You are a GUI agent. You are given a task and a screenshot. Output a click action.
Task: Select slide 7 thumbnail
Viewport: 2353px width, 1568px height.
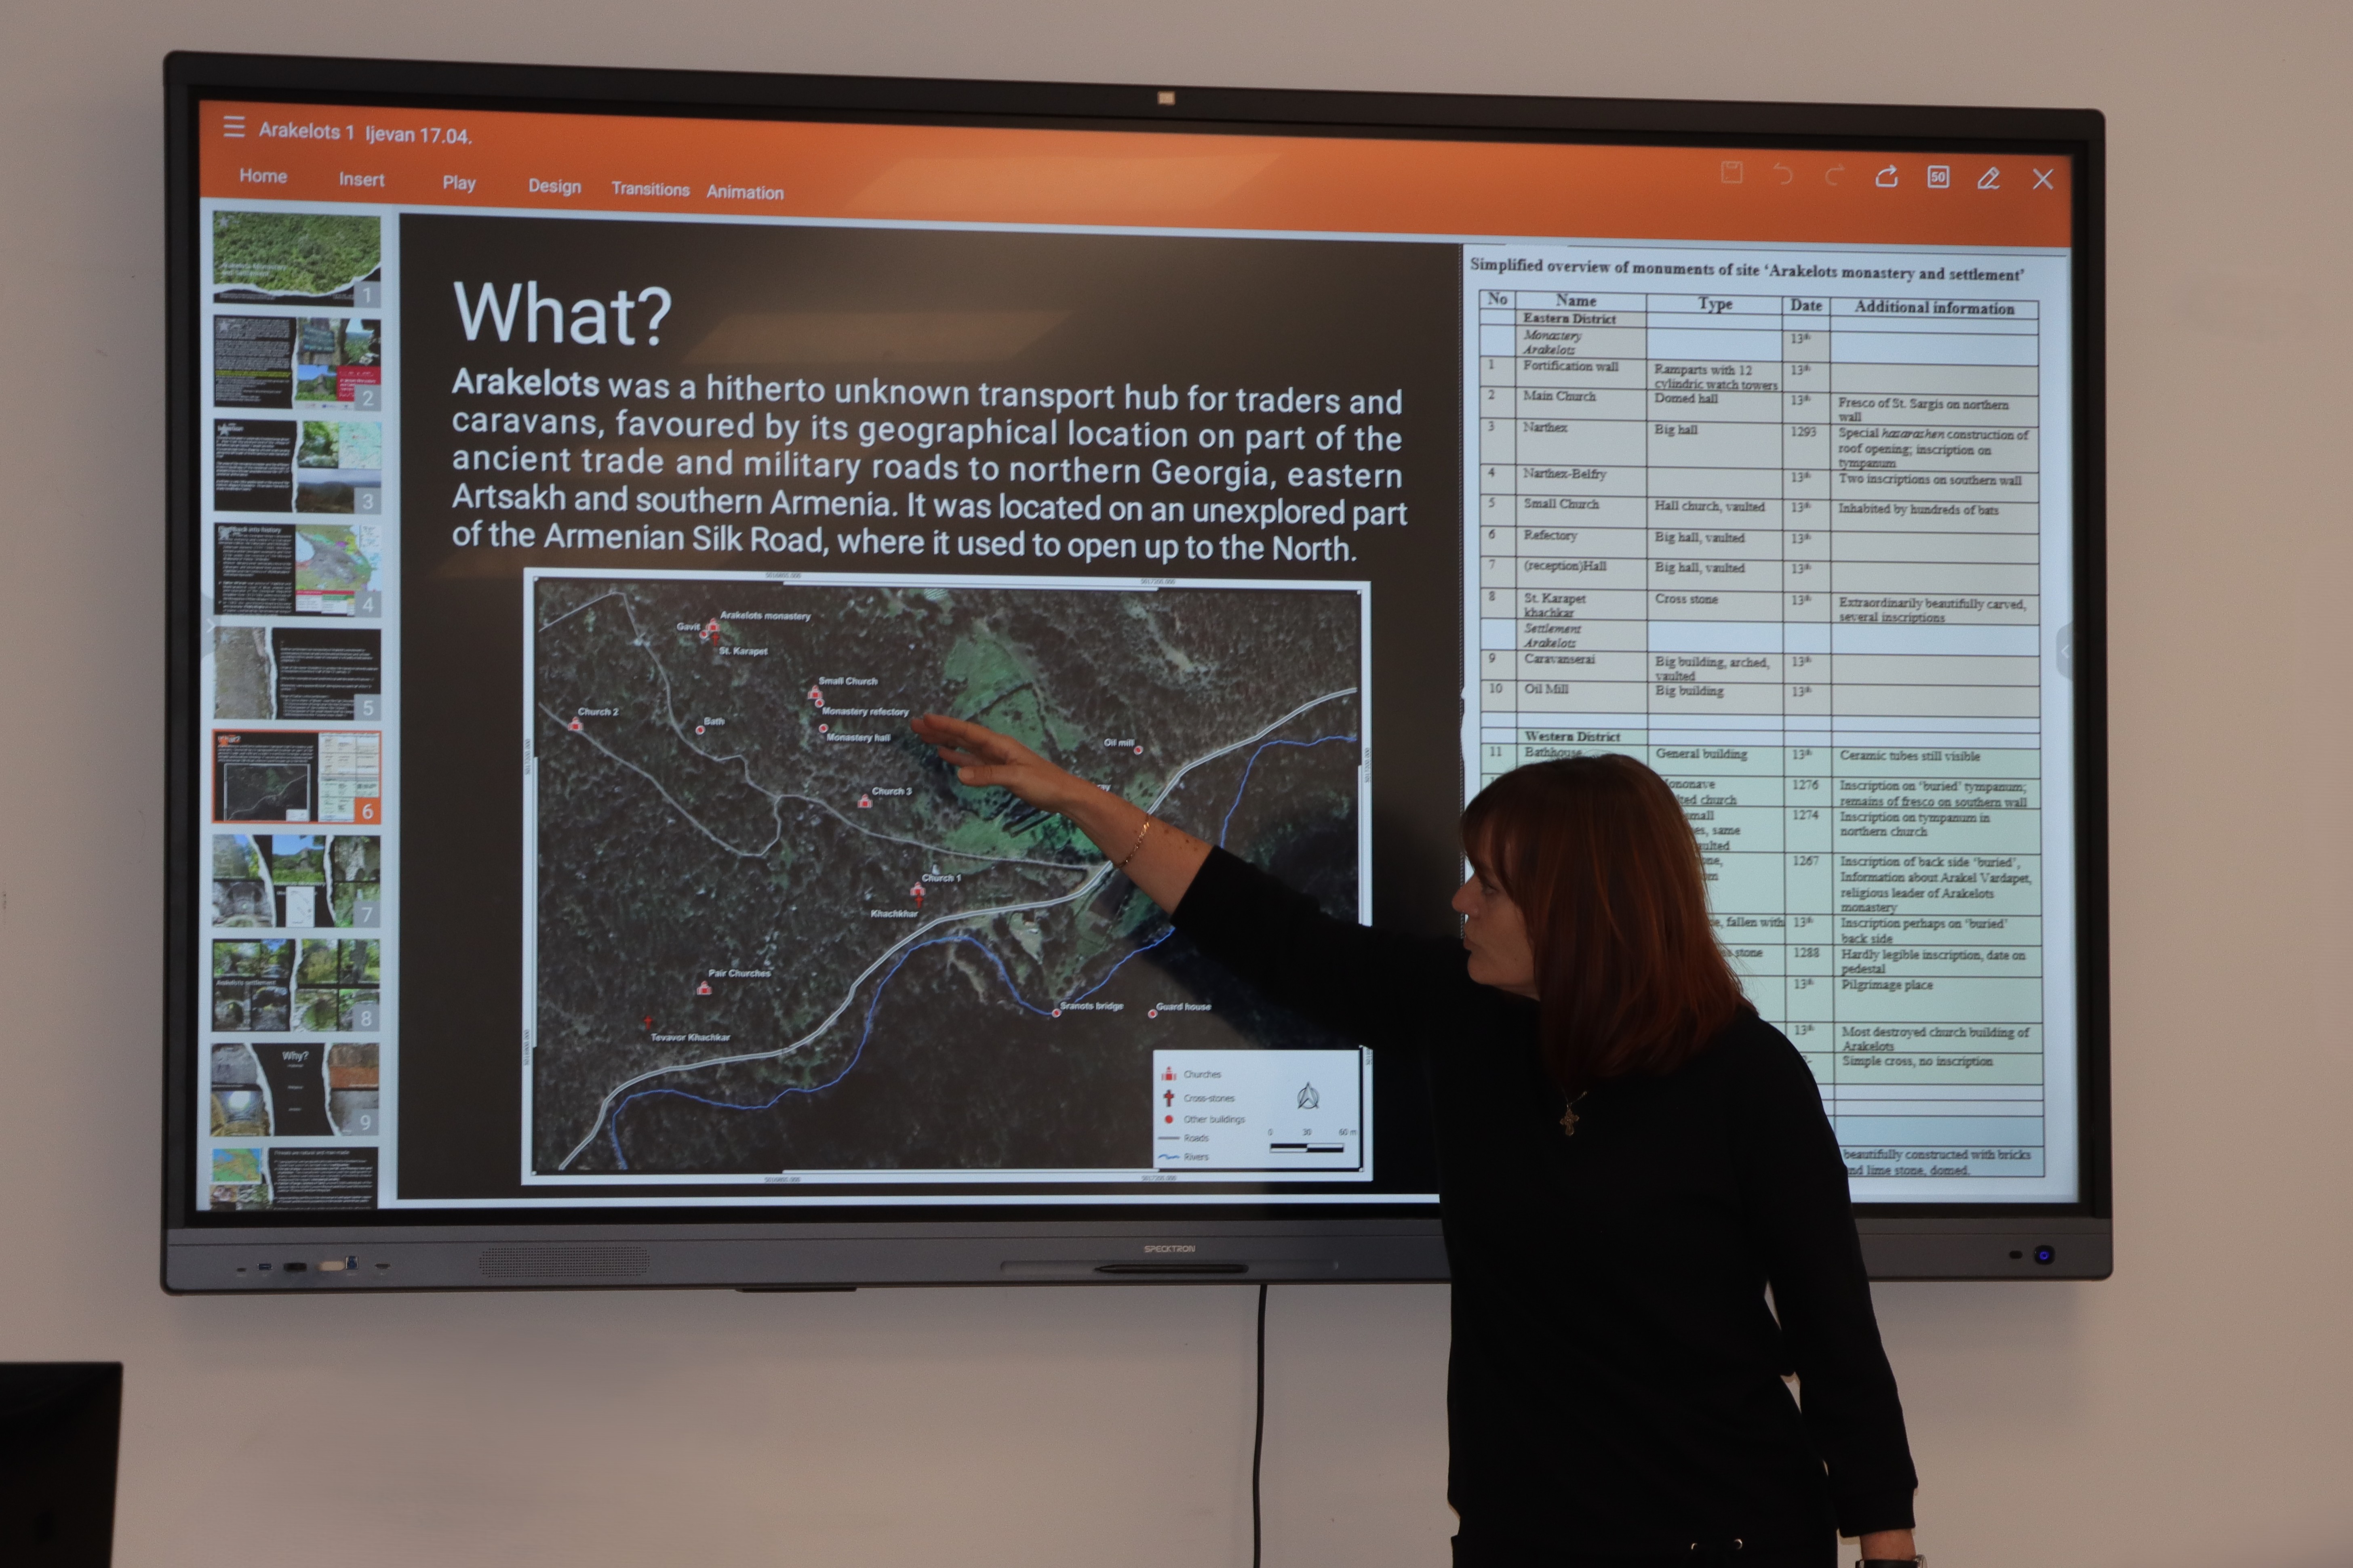(296, 881)
